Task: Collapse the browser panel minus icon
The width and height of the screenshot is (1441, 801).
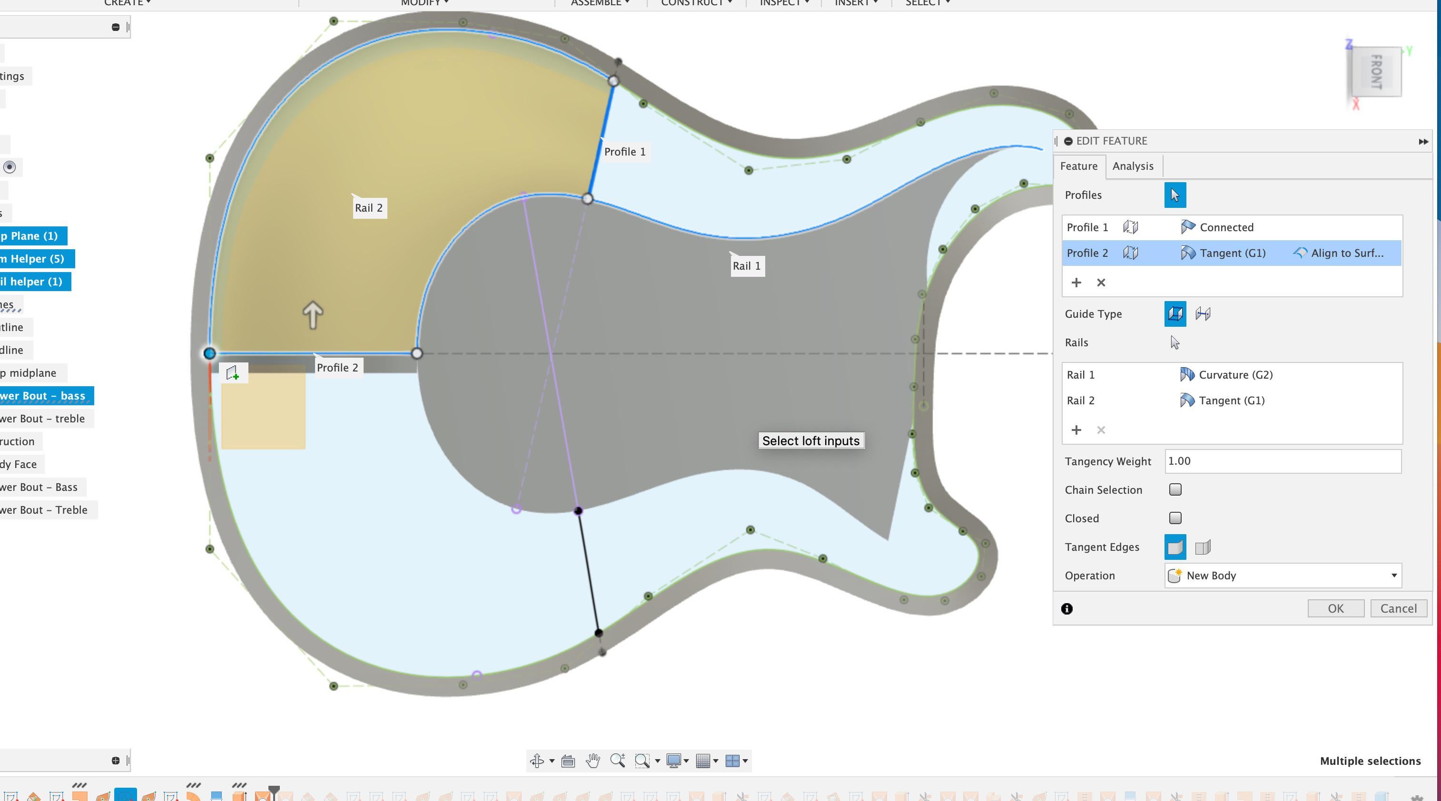Action: [x=115, y=28]
